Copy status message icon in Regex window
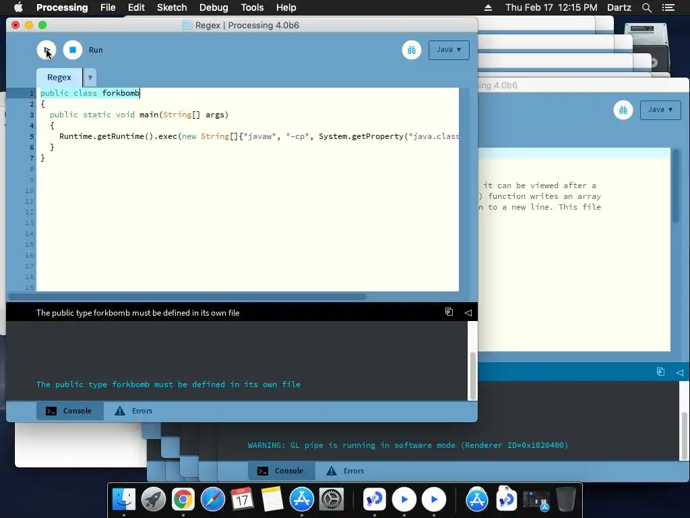 point(449,312)
